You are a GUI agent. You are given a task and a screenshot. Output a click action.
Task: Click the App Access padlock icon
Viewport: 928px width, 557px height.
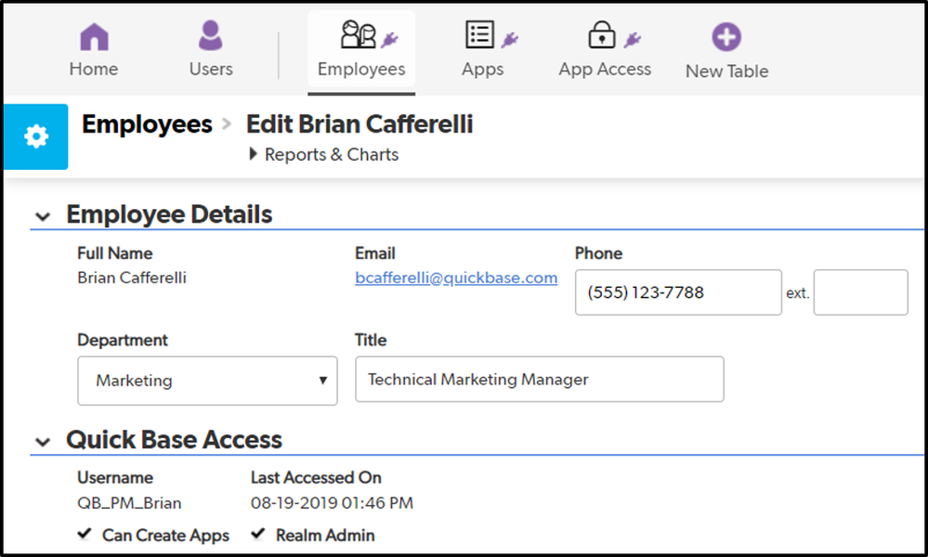point(601,34)
